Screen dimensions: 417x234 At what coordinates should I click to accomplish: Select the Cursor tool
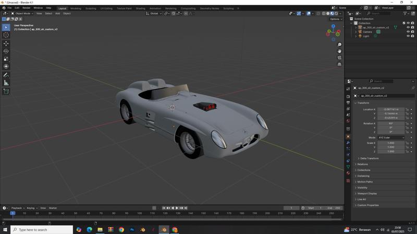point(6,35)
